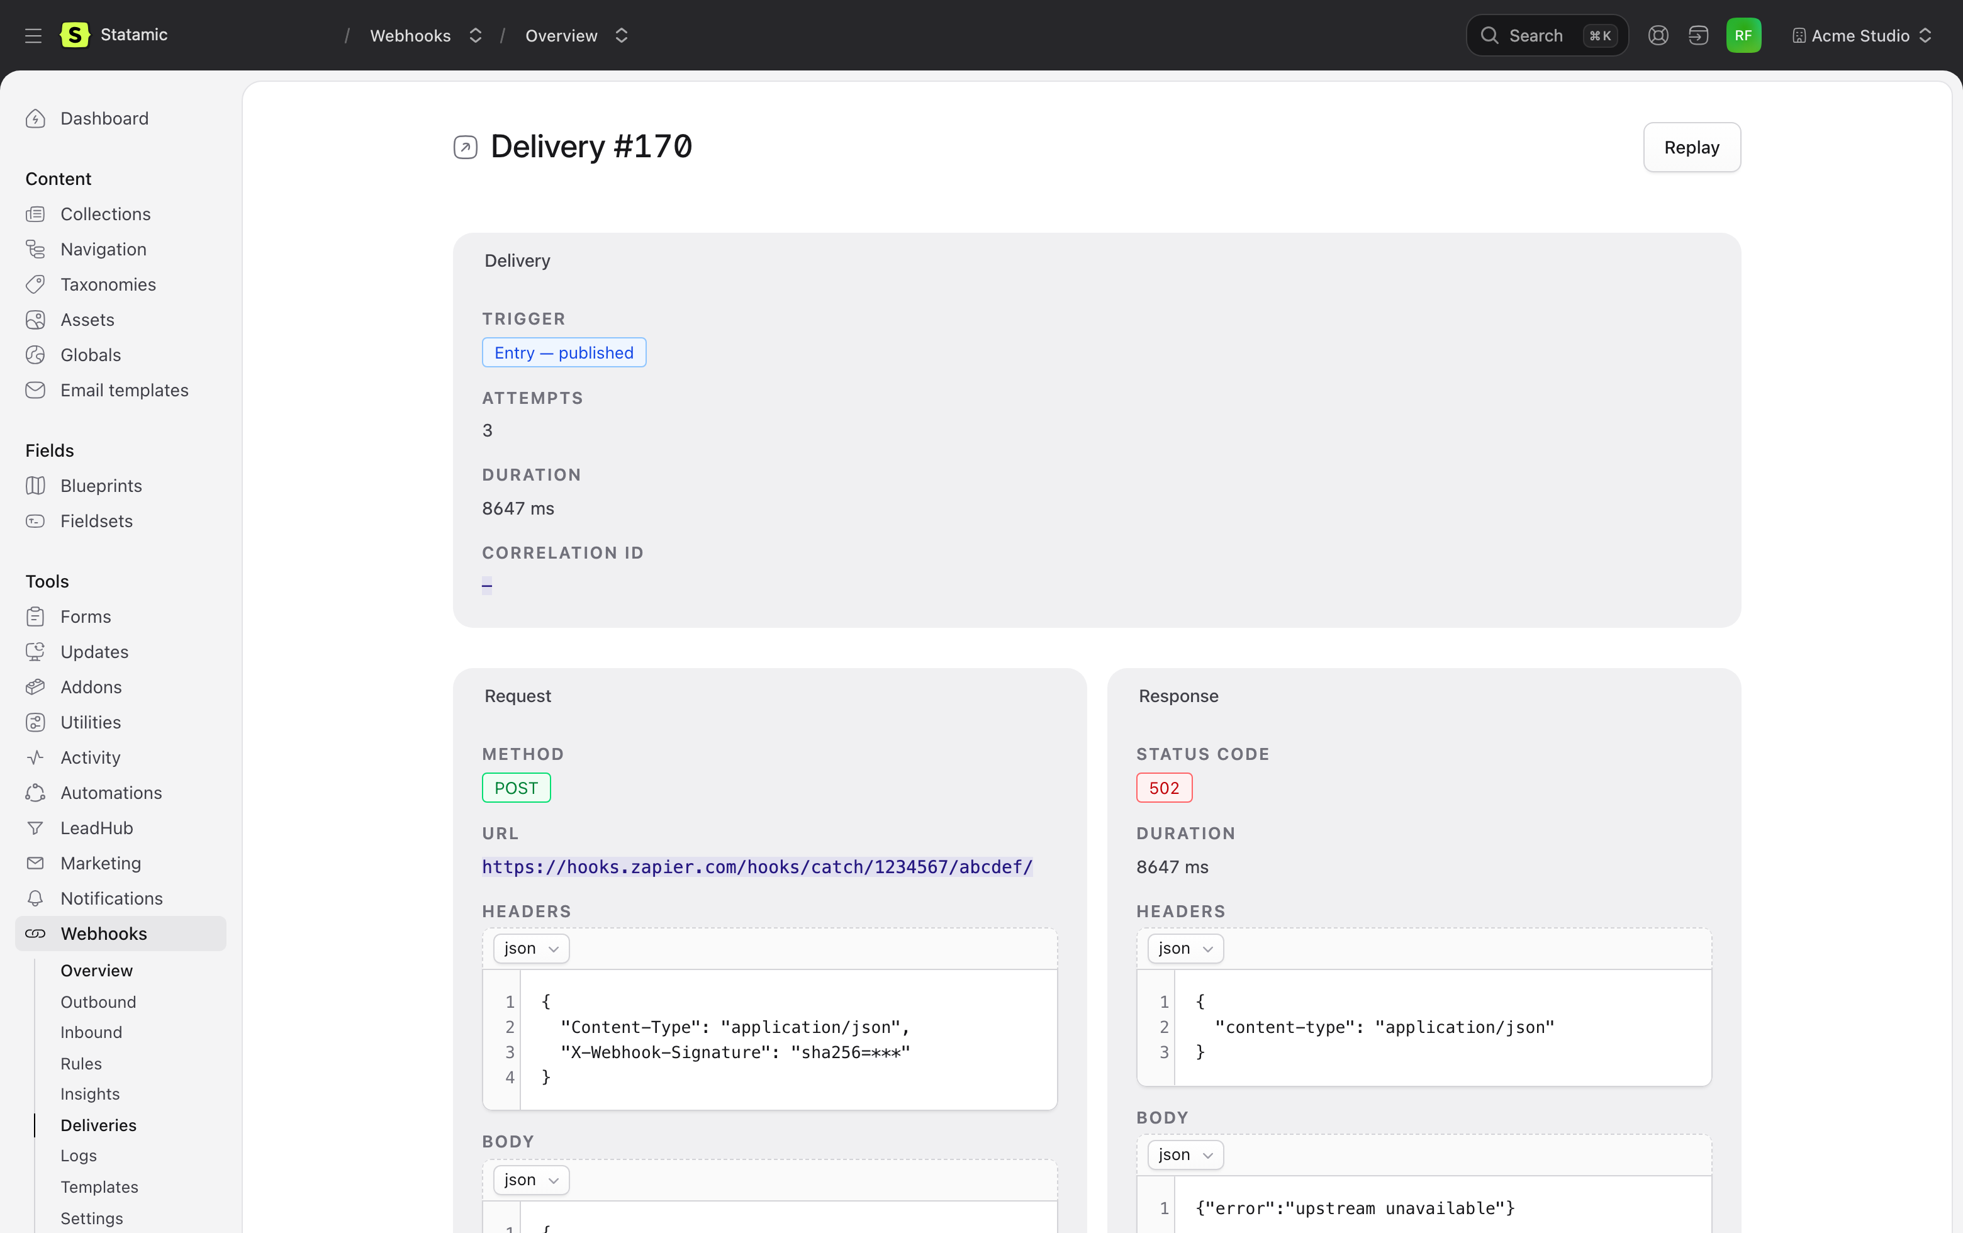Open Deliveries in Webhooks submenu
Screen dimensions: 1963x1233
click(99, 1125)
